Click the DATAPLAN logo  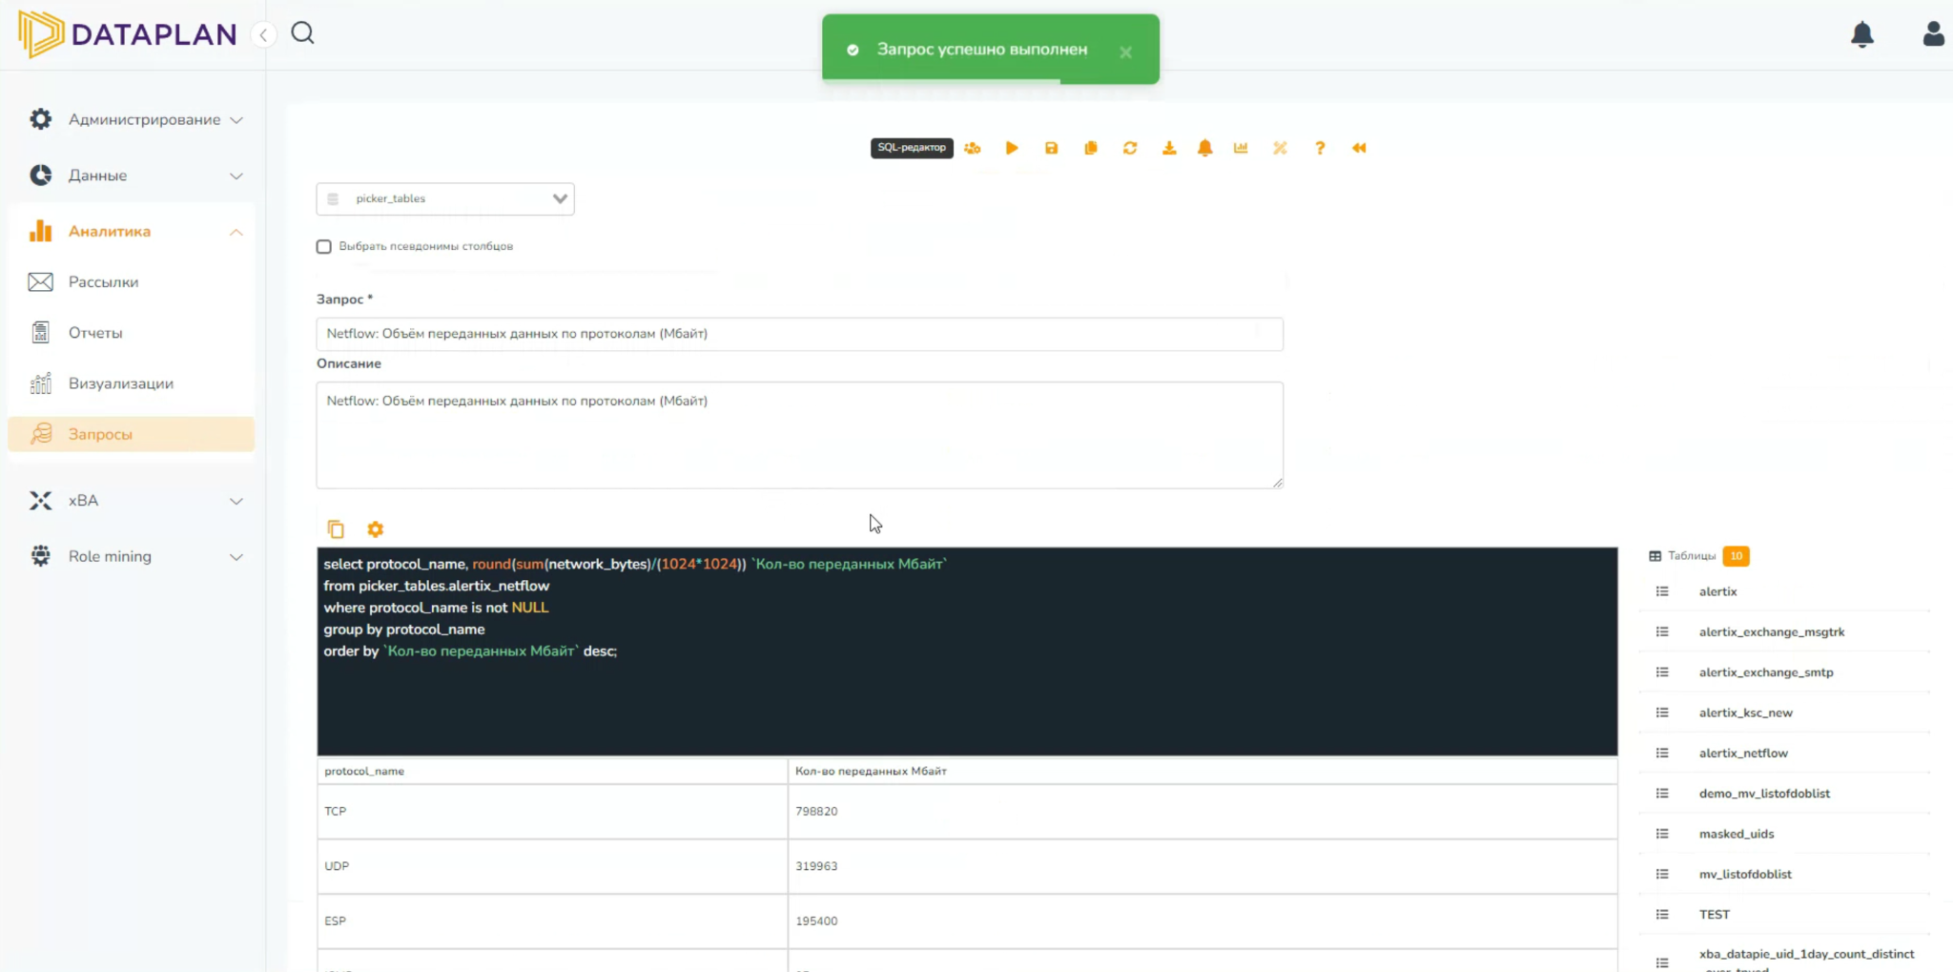[x=128, y=34]
